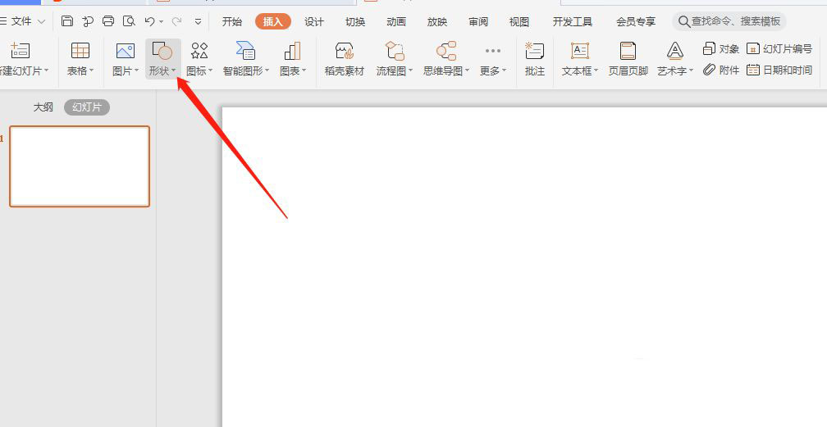Switch to the Home (开始) tab

click(x=232, y=21)
